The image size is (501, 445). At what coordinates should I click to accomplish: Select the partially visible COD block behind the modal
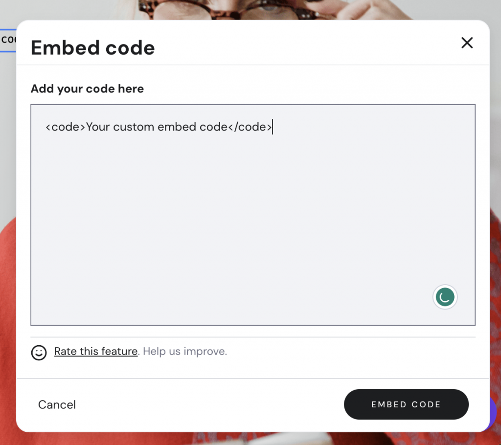9,40
